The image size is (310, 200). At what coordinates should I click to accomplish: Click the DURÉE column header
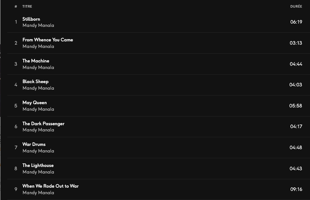pos(296,7)
